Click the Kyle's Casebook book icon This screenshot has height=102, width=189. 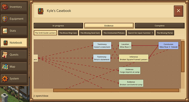coord(41,11)
